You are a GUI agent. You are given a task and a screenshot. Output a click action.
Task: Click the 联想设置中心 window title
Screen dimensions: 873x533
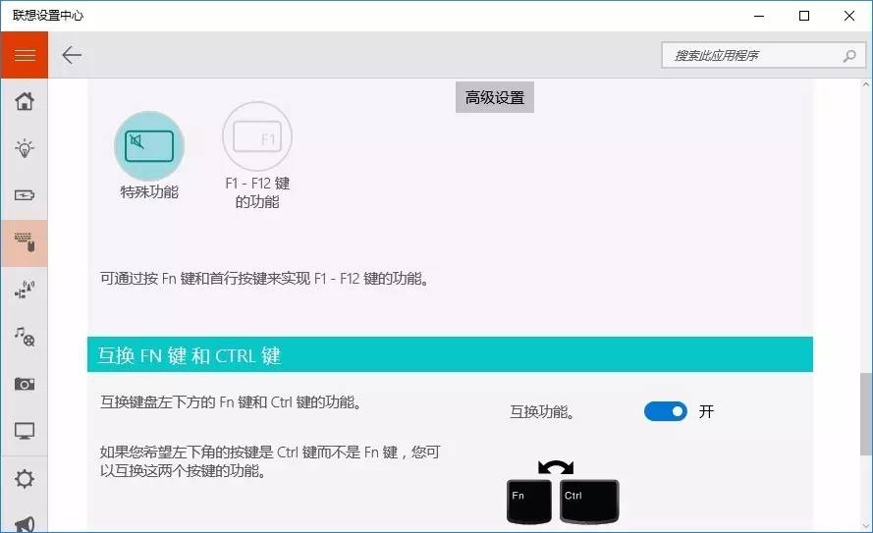(x=48, y=16)
